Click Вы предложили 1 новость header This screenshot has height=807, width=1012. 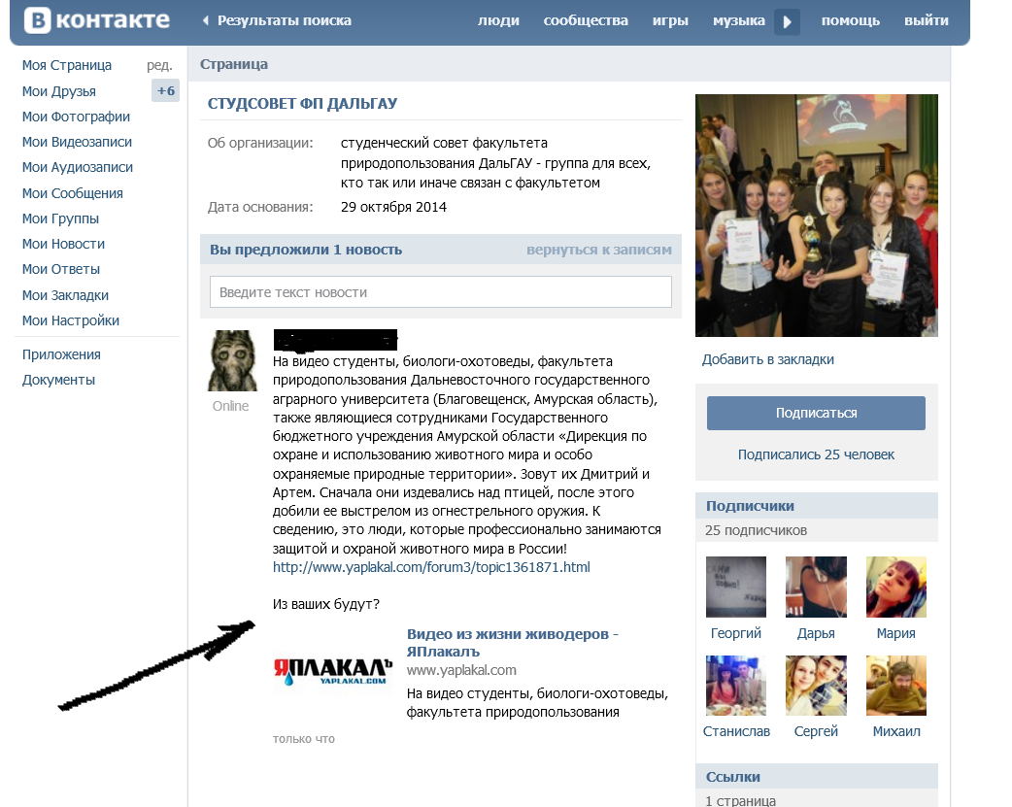(x=305, y=250)
